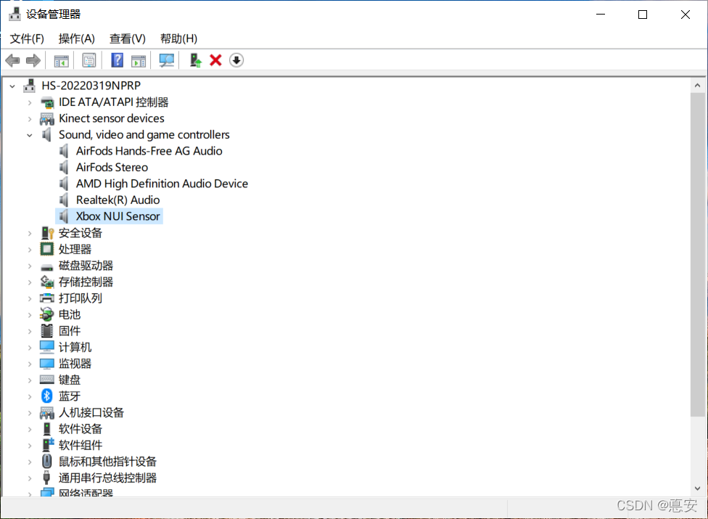
Task: Click the Forward arrow toolbar icon
Action: pos(33,60)
